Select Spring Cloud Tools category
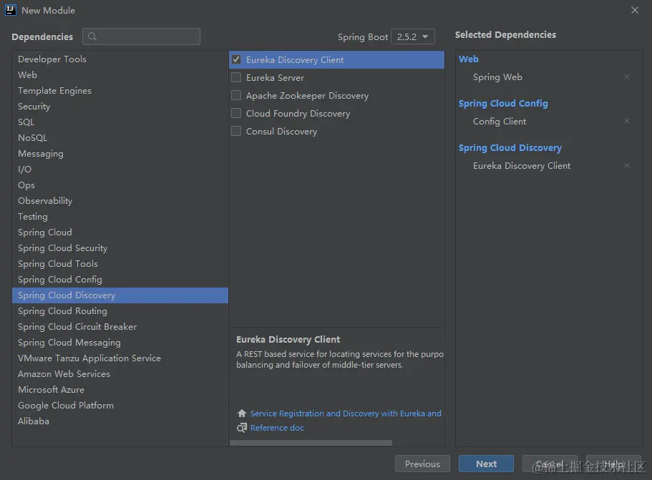Screen dimensions: 652x480 [x=120, y=264]
